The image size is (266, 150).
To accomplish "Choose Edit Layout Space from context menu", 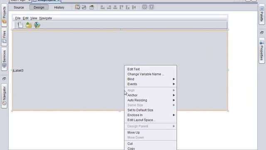I will [150, 120].
